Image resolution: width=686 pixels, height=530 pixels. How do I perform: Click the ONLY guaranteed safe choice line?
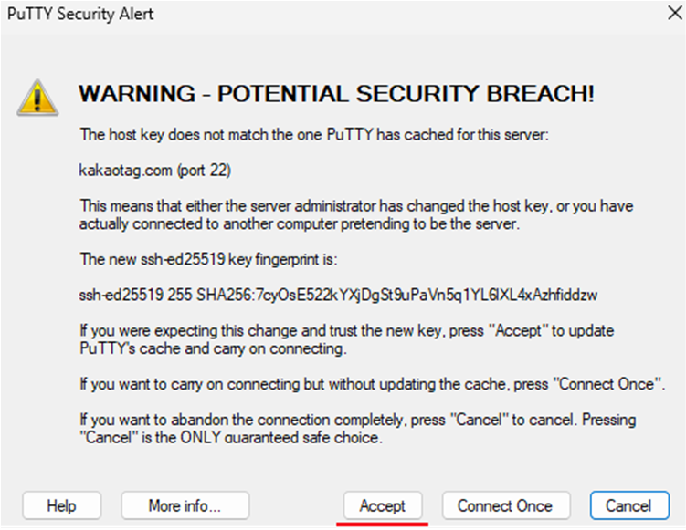coord(231,437)
